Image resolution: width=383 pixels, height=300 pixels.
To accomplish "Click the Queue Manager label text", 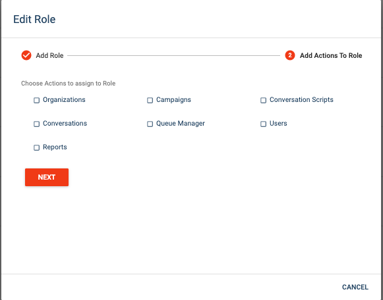I will point(181,123).
